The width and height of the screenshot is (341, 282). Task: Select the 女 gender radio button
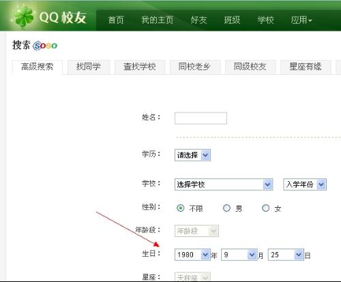(x=265, y=208)
